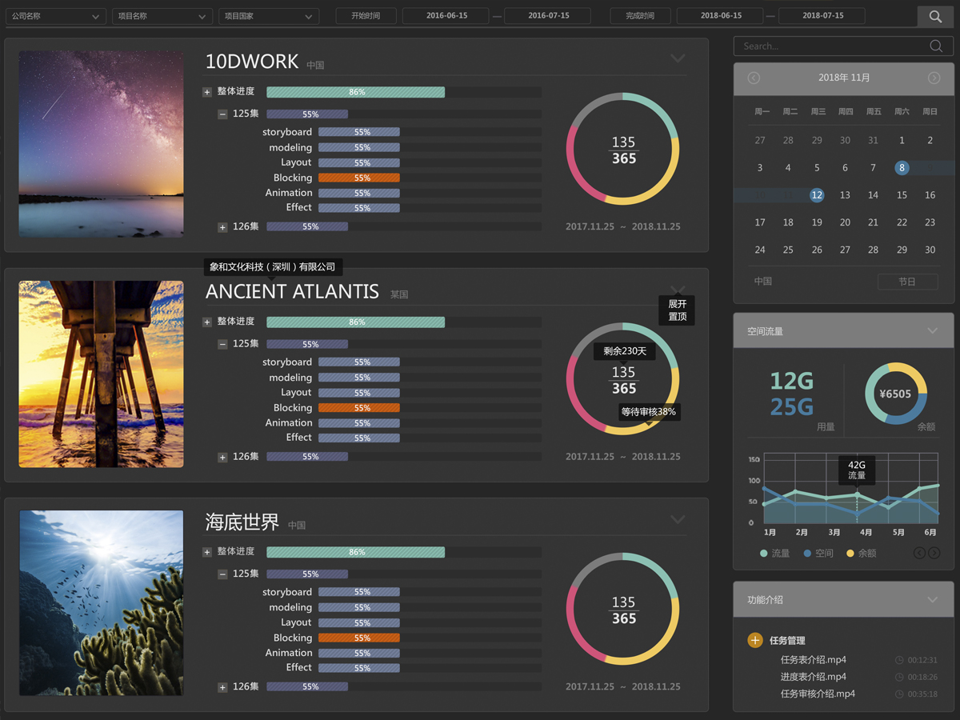Toggle the 流量 legend series in chart
The image size is (960, 720).
(774, 554)
